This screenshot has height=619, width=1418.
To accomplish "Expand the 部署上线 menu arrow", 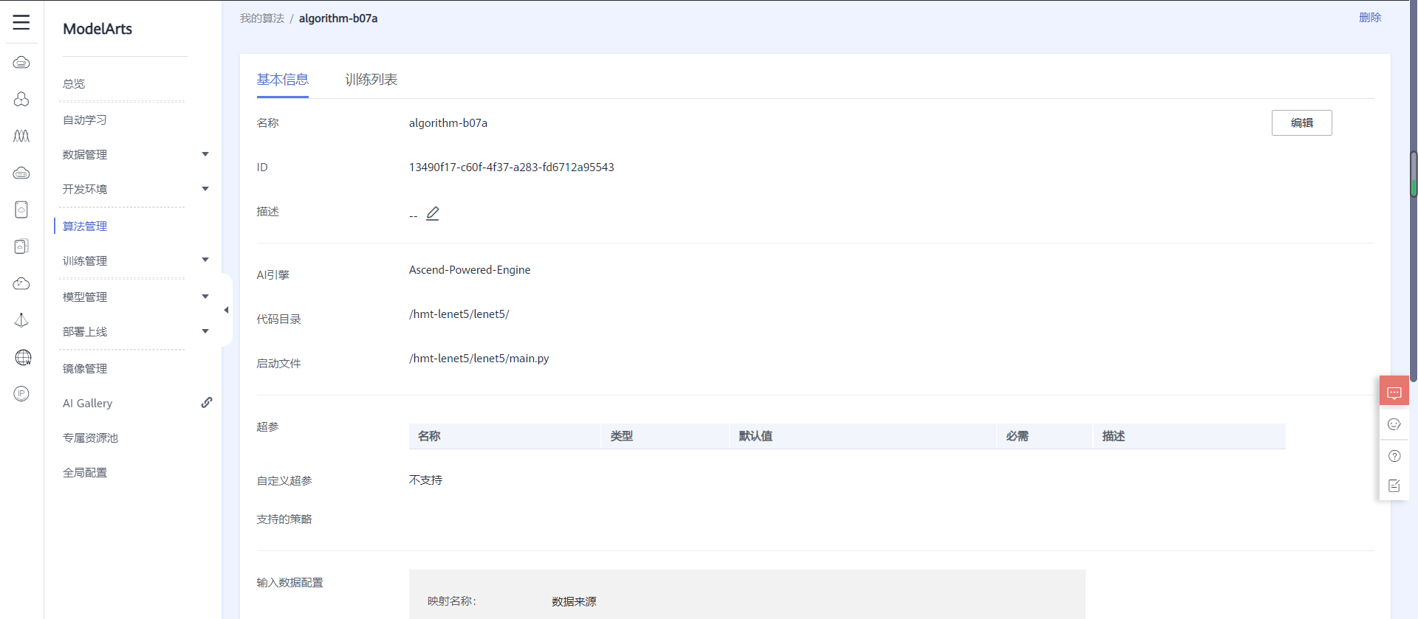I will point(205,331).
